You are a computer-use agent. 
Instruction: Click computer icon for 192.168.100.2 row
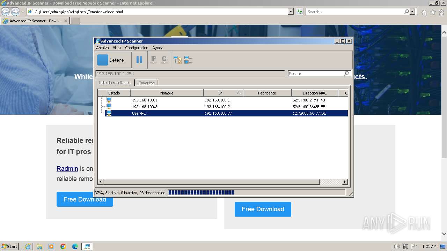point(109,107)
